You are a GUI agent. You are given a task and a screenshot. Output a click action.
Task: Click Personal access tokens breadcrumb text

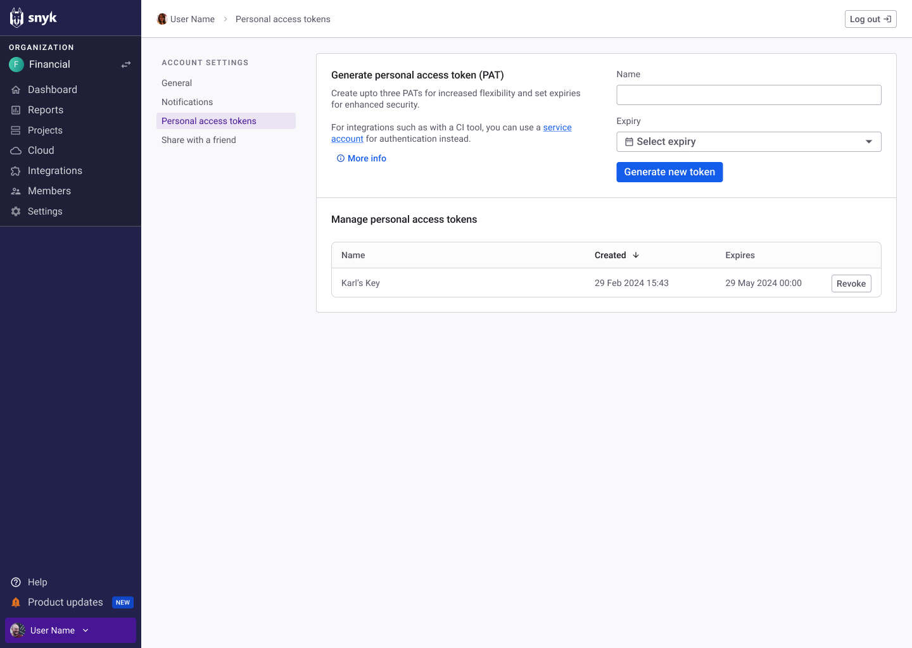point(283,19)
